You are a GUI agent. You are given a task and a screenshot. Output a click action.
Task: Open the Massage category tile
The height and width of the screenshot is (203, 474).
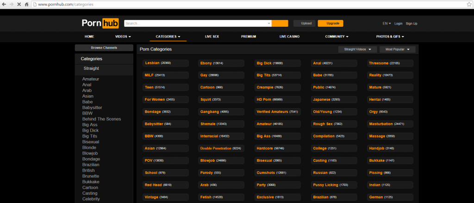coord(390,136)
